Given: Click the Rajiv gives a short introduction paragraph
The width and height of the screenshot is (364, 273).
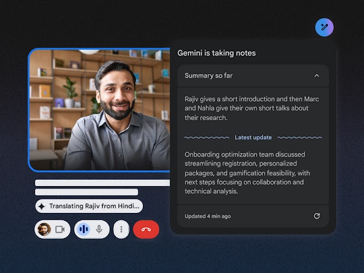Looking at the screenshot, I should pos(251,108).
